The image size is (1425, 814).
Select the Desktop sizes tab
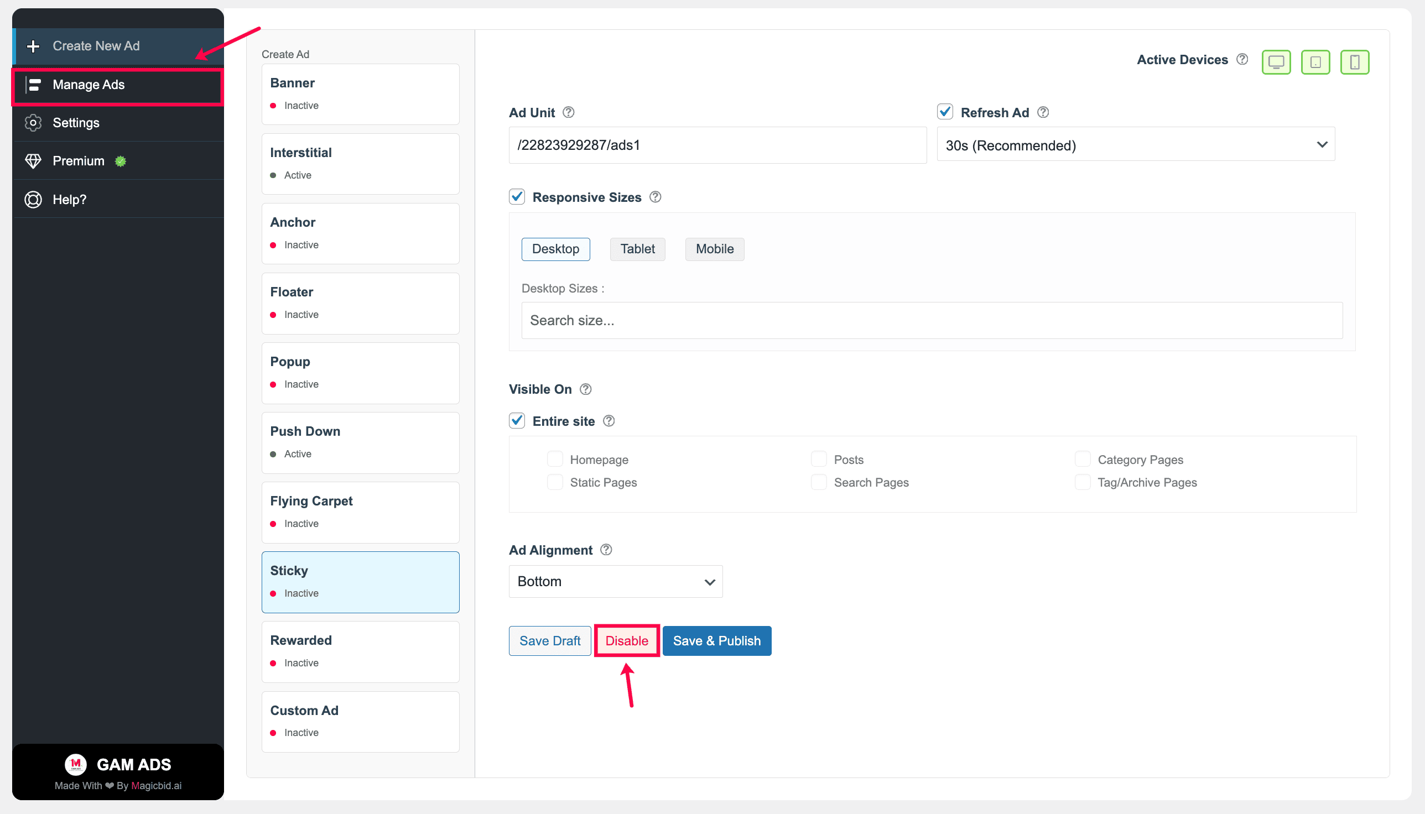[x=555, y=249]
